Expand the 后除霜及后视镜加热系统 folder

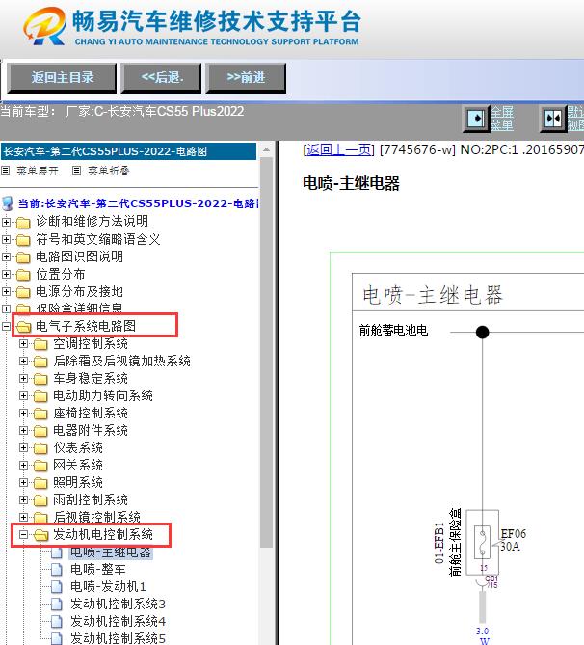(23, 362)
